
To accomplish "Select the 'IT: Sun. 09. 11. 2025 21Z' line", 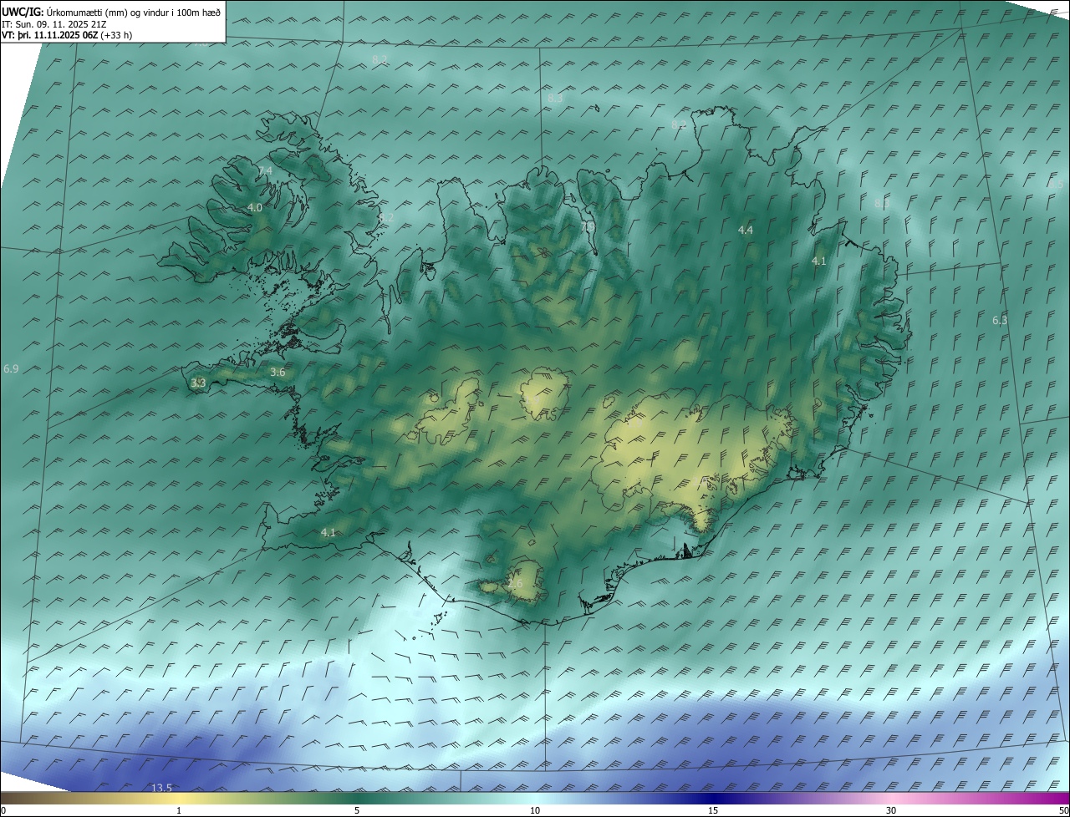I will click(54, 24).
